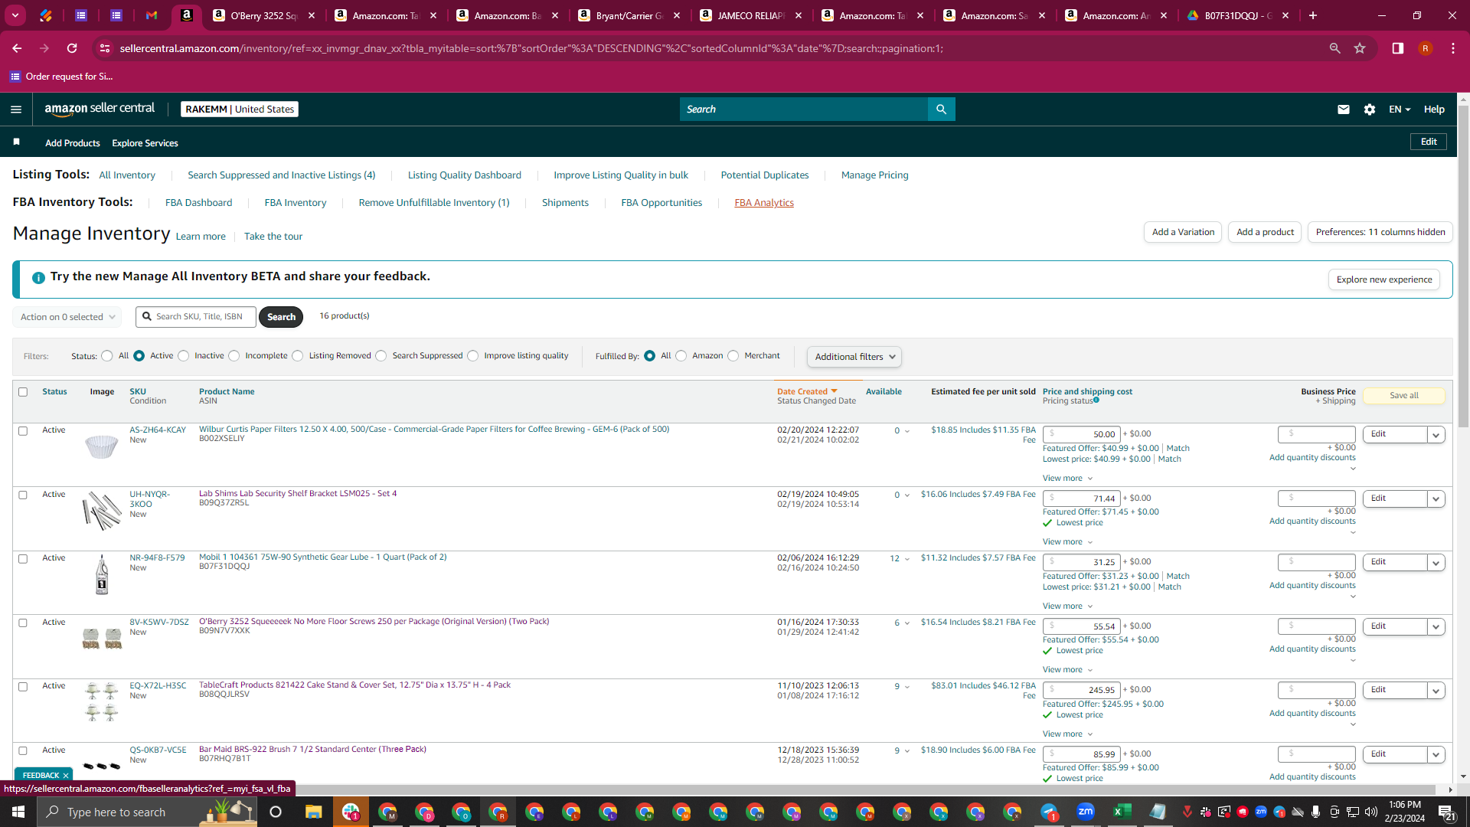Click the Cortana circle icon on taskbar
1470x827 pixels.
coord(276,812)
